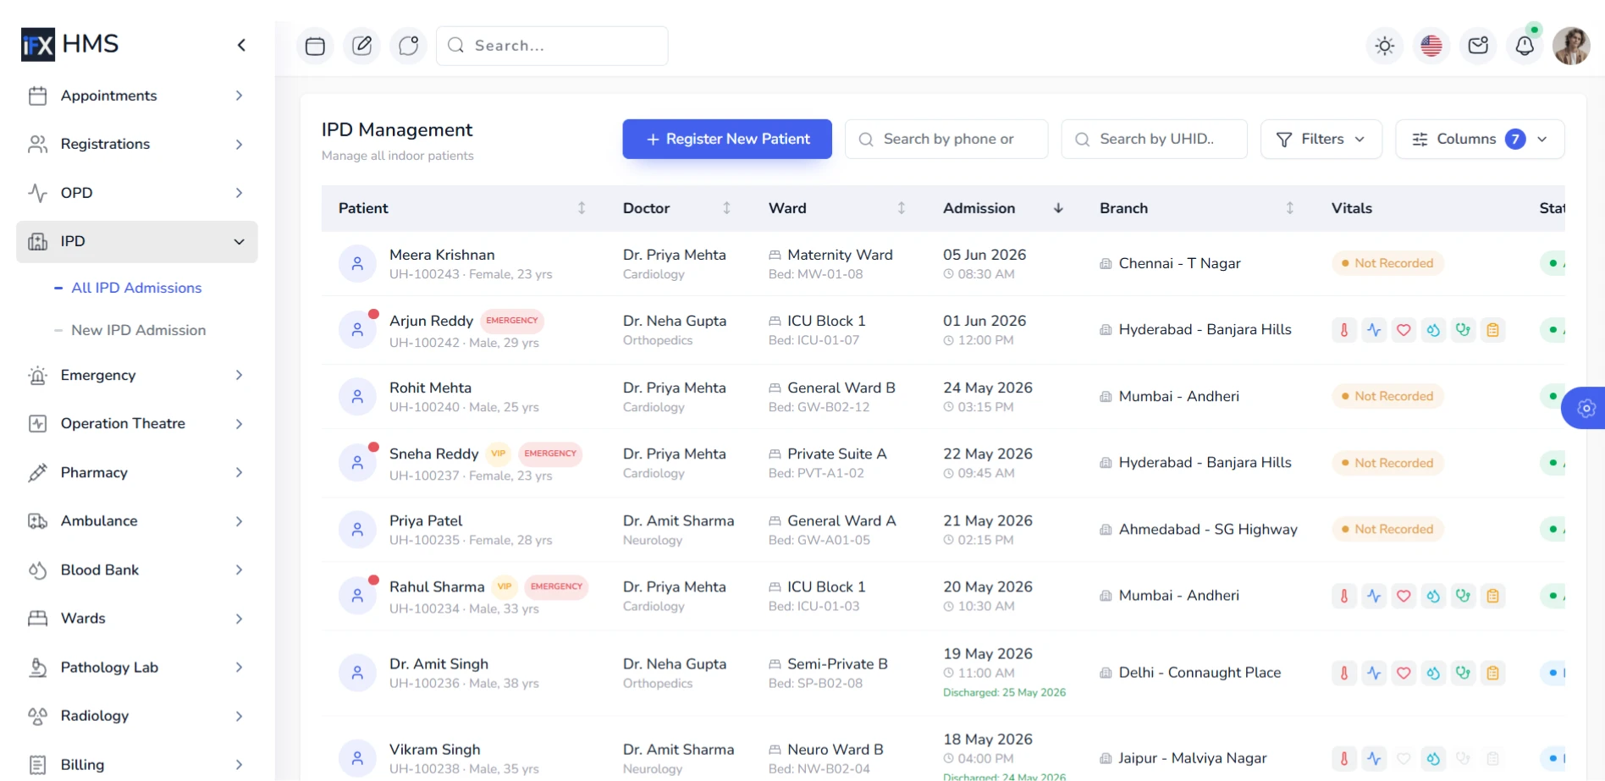Click the oxygen vital icon for Dr. Amit Singh
1605x781 pixels.
pos(1433,674)
